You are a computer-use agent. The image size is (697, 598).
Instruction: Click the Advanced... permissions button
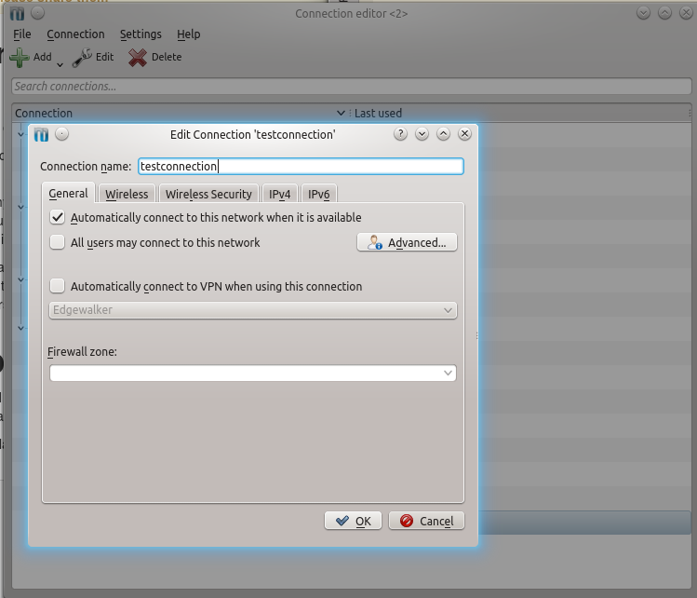(x=407, y=242)
